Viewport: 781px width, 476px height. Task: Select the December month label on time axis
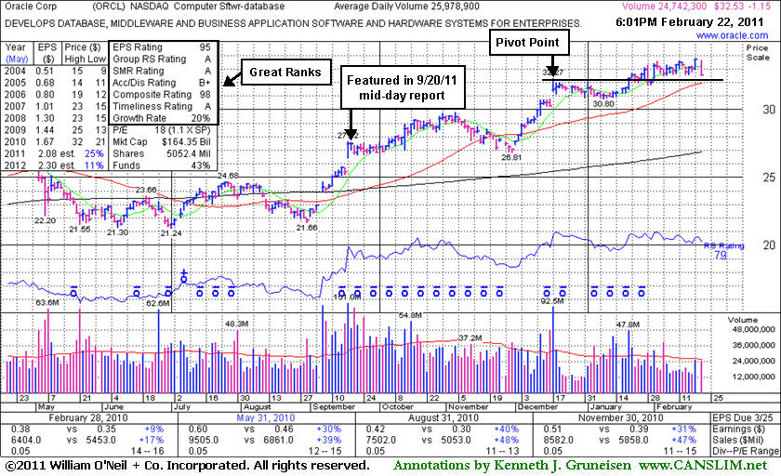[537, 407]
